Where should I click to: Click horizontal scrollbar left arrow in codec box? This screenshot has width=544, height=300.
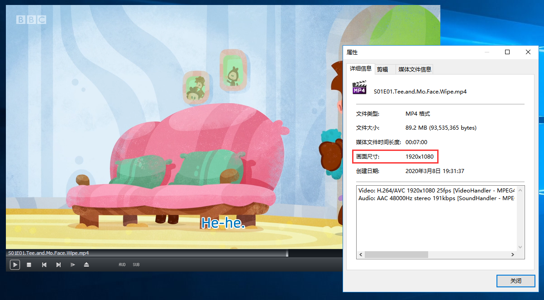(361, 255)
